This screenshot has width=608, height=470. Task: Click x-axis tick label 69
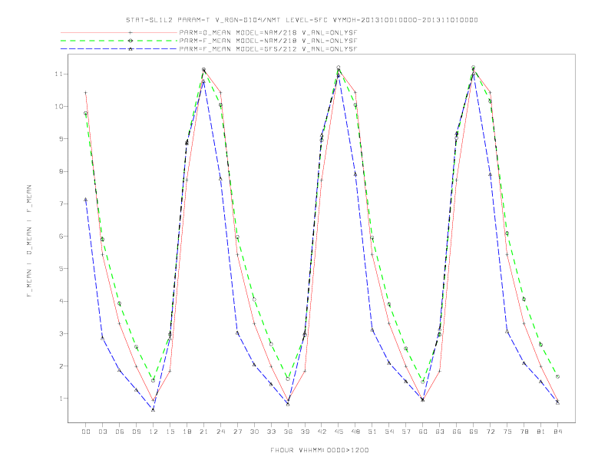click(474, 432)
